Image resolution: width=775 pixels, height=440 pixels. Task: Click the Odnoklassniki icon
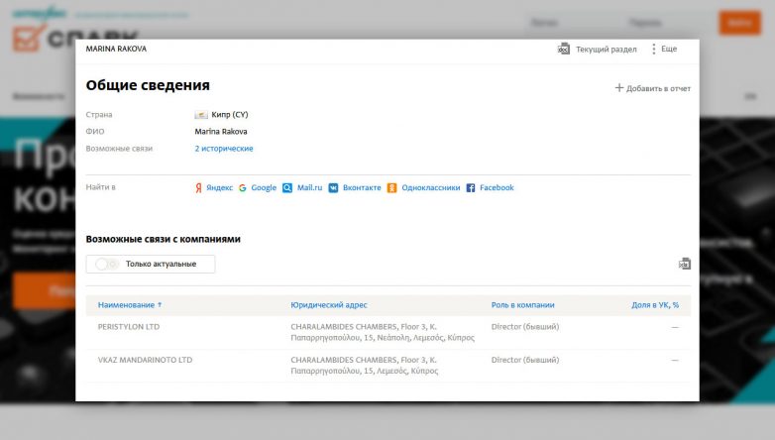[x=392, y=187]
